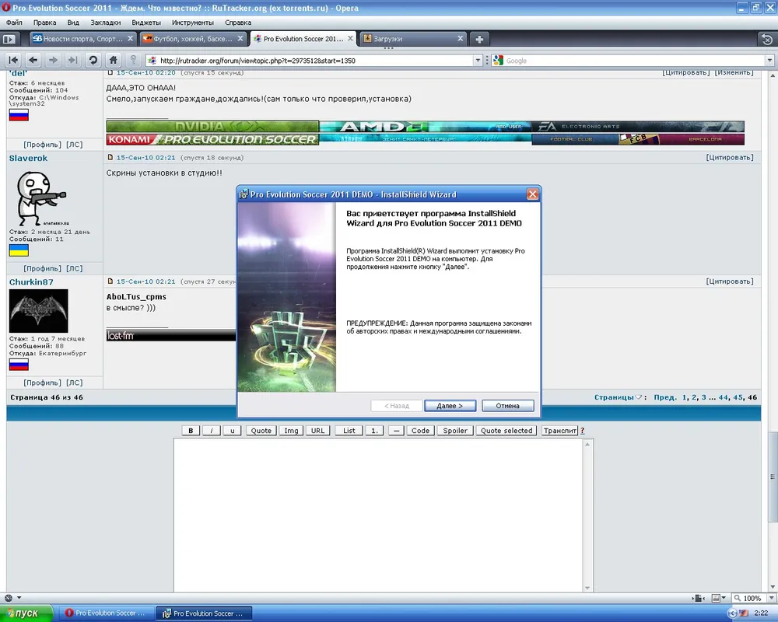Switch to Opera taskbar button

[x=106, y=613]
